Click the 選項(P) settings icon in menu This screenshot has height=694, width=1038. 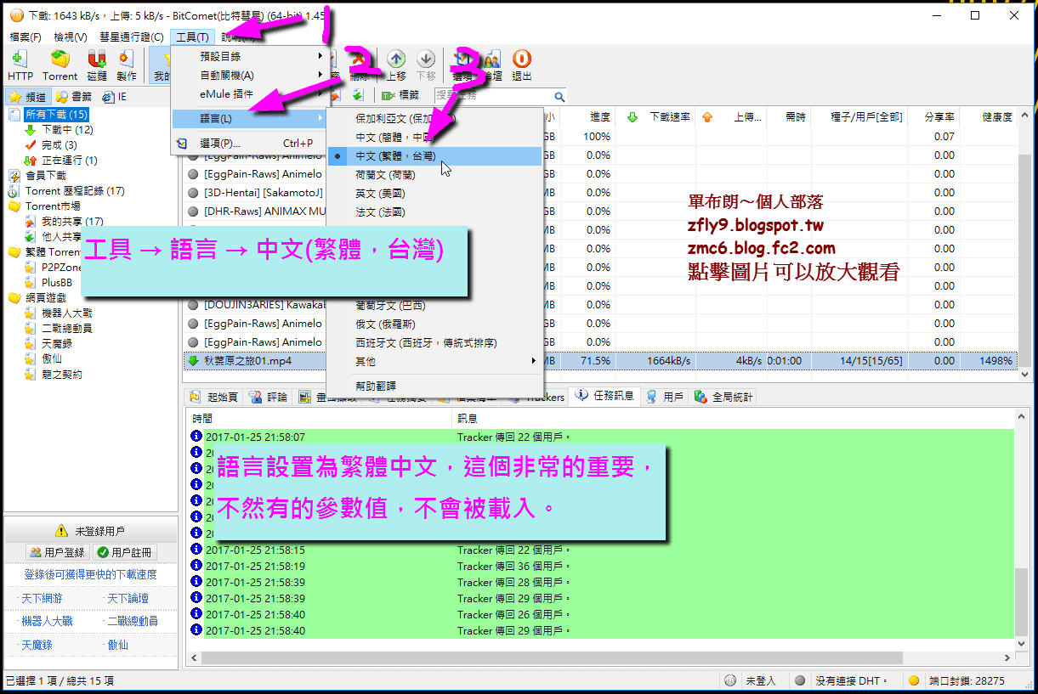[x=182, y=144]
